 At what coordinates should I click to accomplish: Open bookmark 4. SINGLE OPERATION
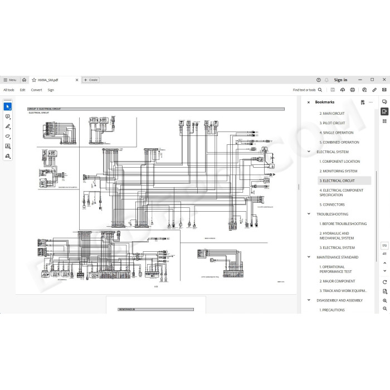pos(337,133)
